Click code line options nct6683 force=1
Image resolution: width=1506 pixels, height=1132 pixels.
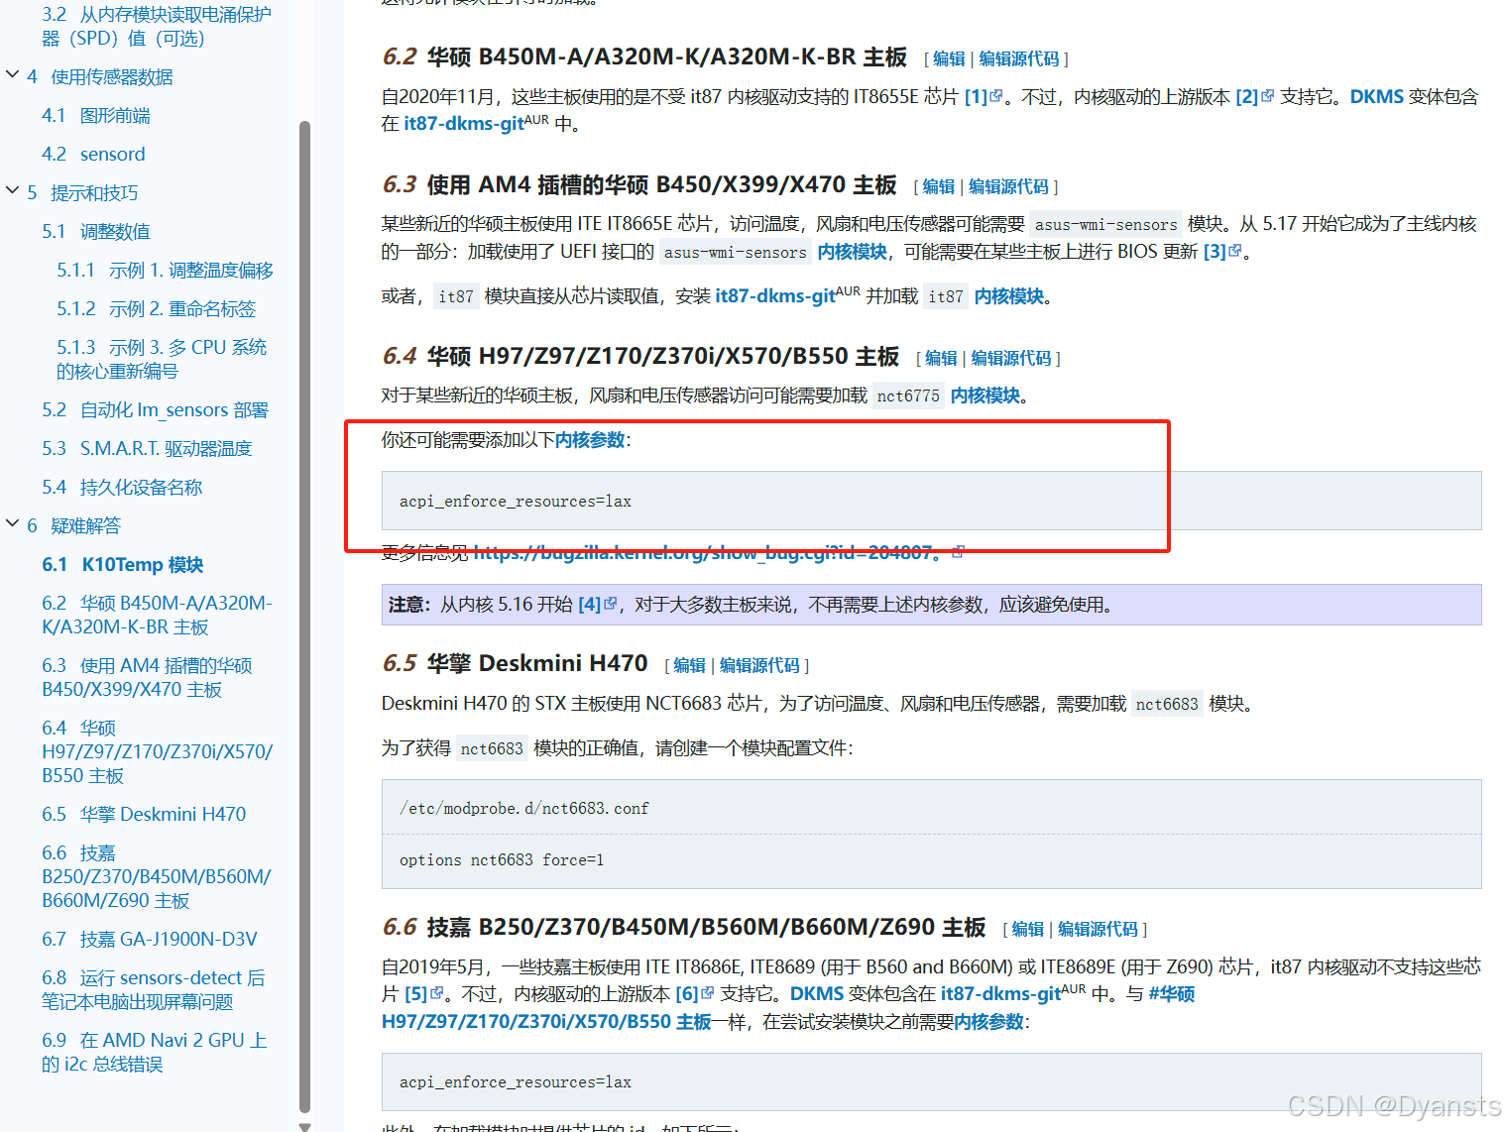(x=502, y=860)
